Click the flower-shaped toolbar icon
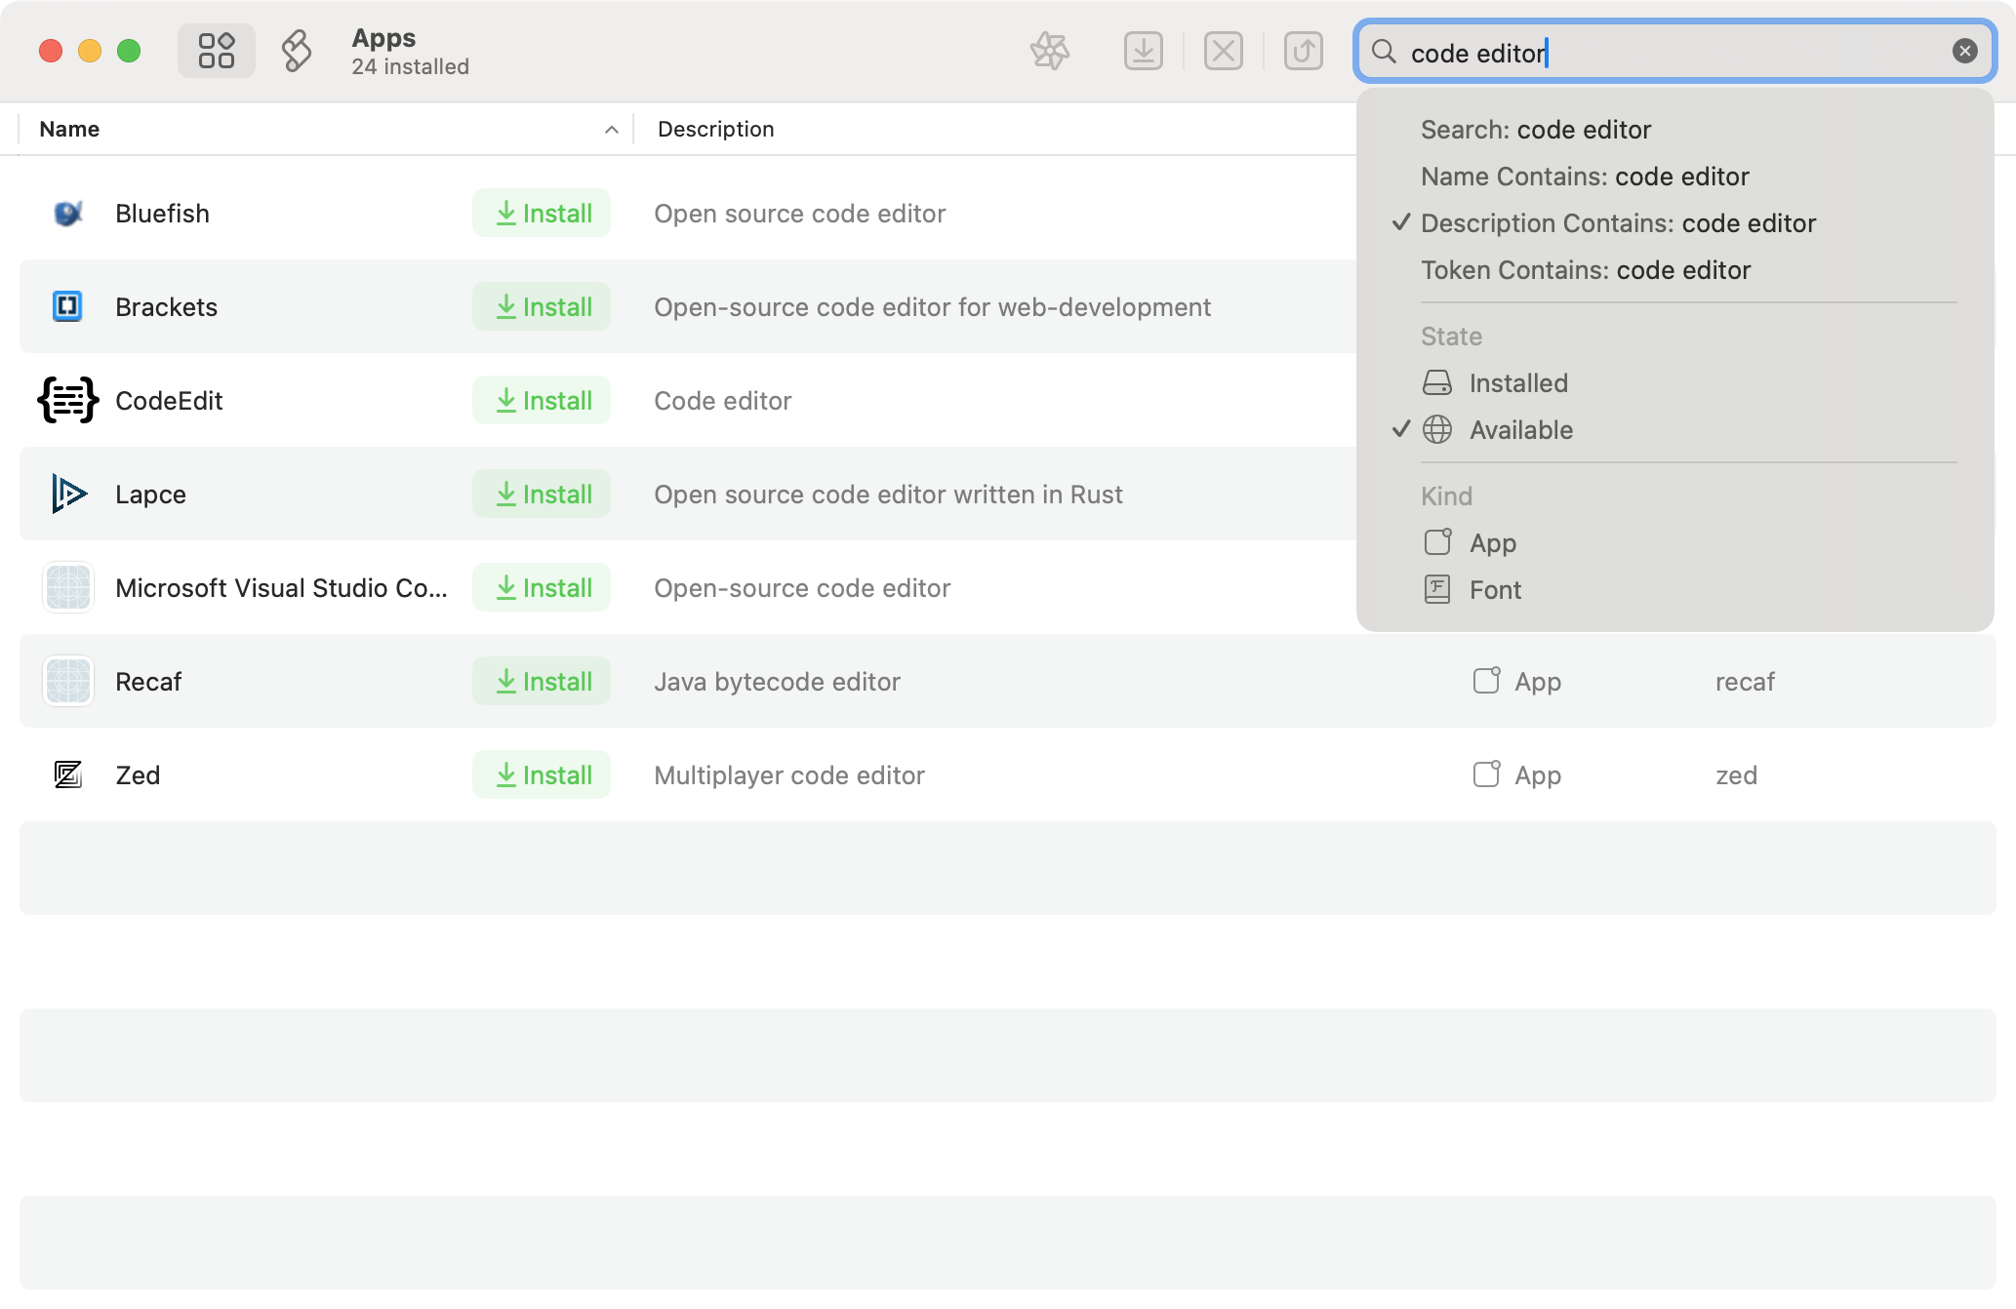The width and height of the screenshot is (2016, 1309). [1050, 51]
